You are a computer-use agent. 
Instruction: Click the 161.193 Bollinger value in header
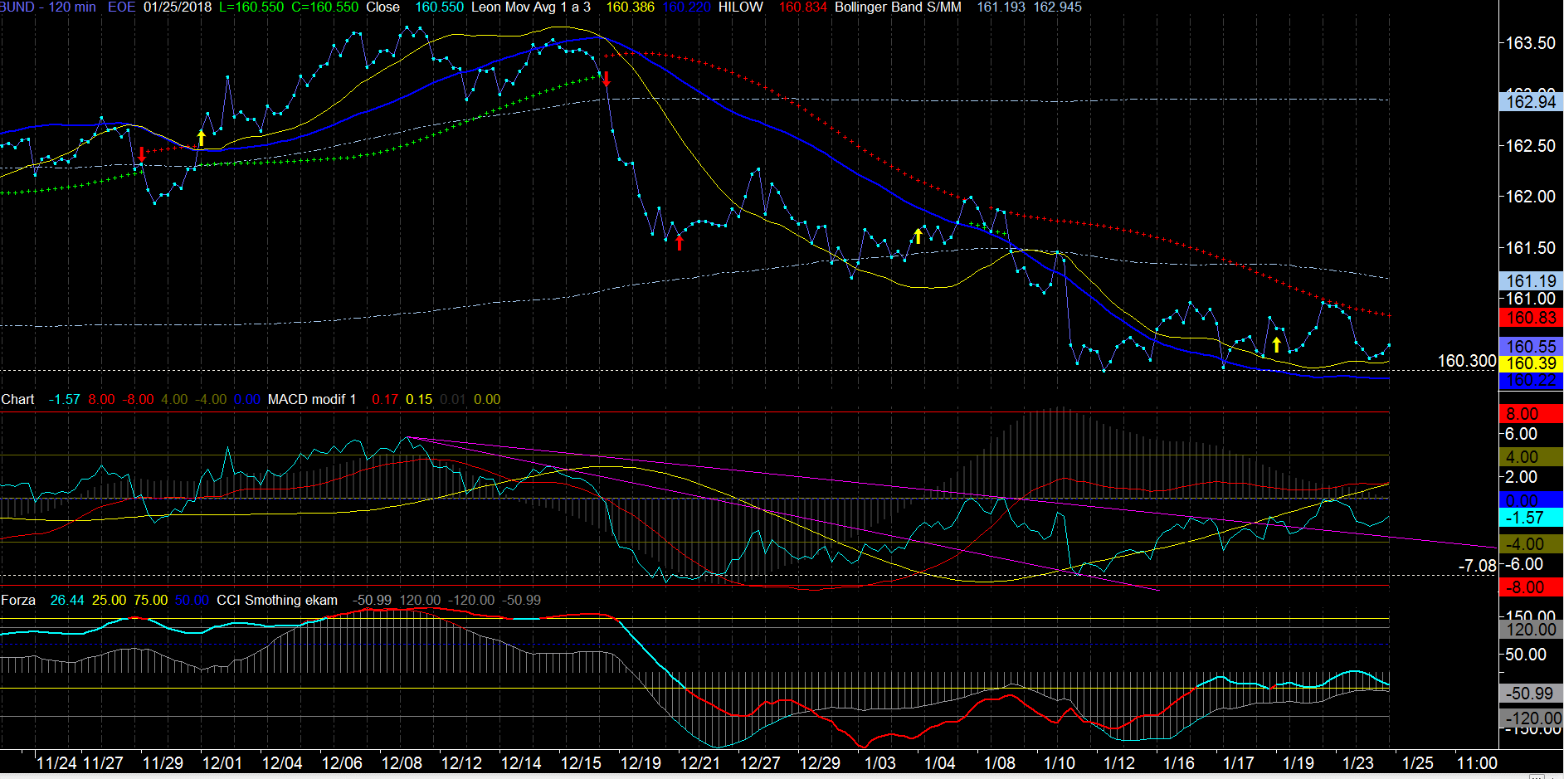(1001, 7)
